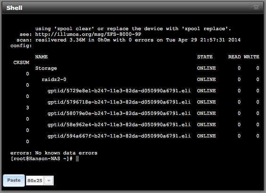The width and height of the screenshot is (266, 193).
Task: Click the checksum error count of 3
Action: 27,108
